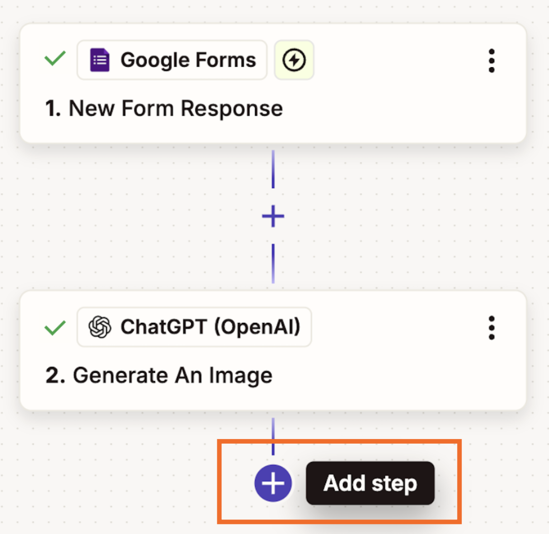The height and width of the screenshot is (534, 549).
Task: Click the purple plus circle below step 2
Action: pos(273,484)
